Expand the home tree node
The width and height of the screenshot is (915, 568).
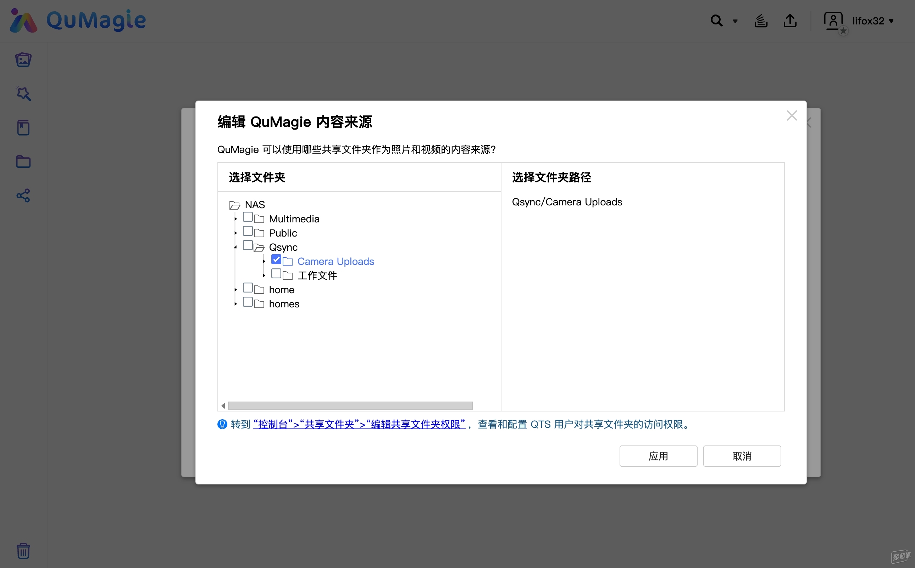(235, 290)
